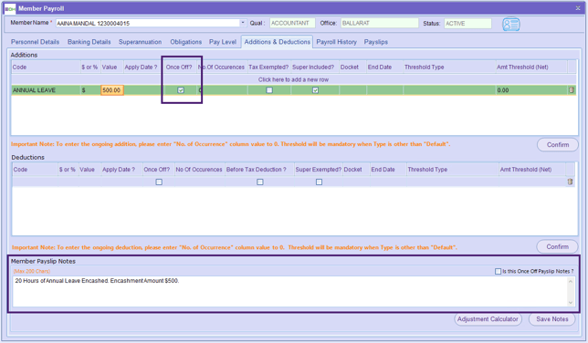Image resolution: width=588 pixels, height=343 pixels.
Task: Click the Status field showing ACTIVE
Action: pyautogui.click(x=467, y=23)
